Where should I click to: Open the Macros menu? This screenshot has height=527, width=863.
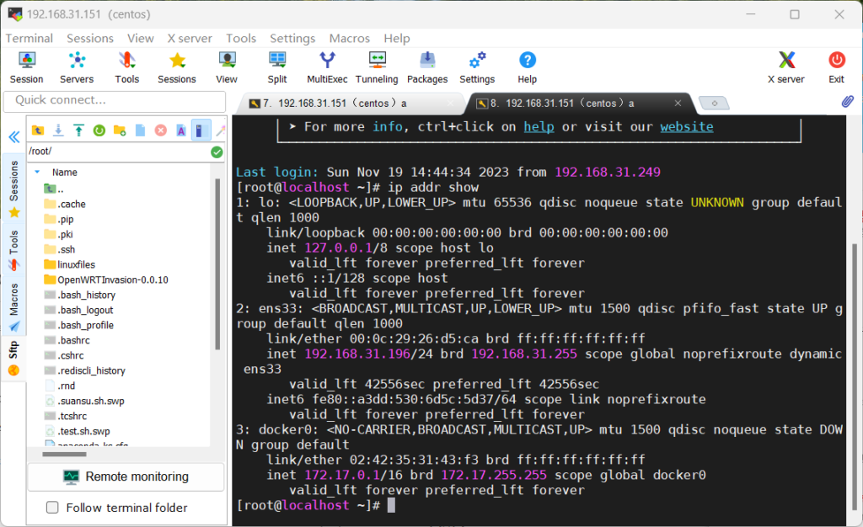(x=349, y=38)
